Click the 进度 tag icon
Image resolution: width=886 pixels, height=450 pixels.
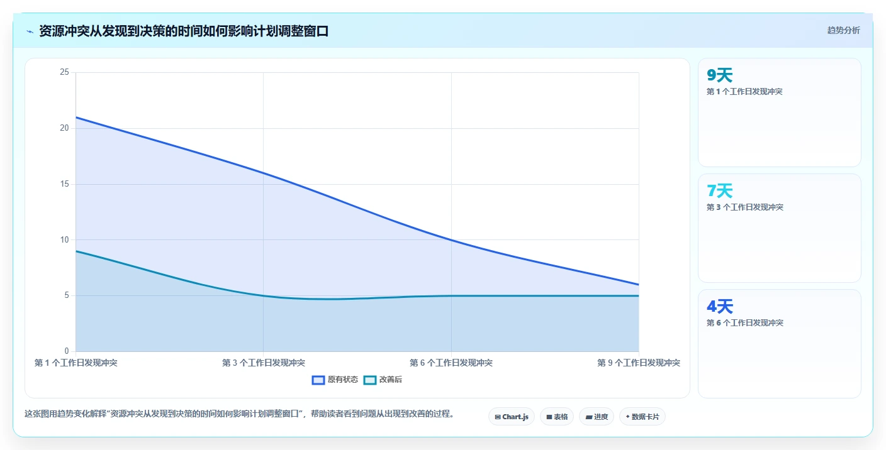(589, 417)
